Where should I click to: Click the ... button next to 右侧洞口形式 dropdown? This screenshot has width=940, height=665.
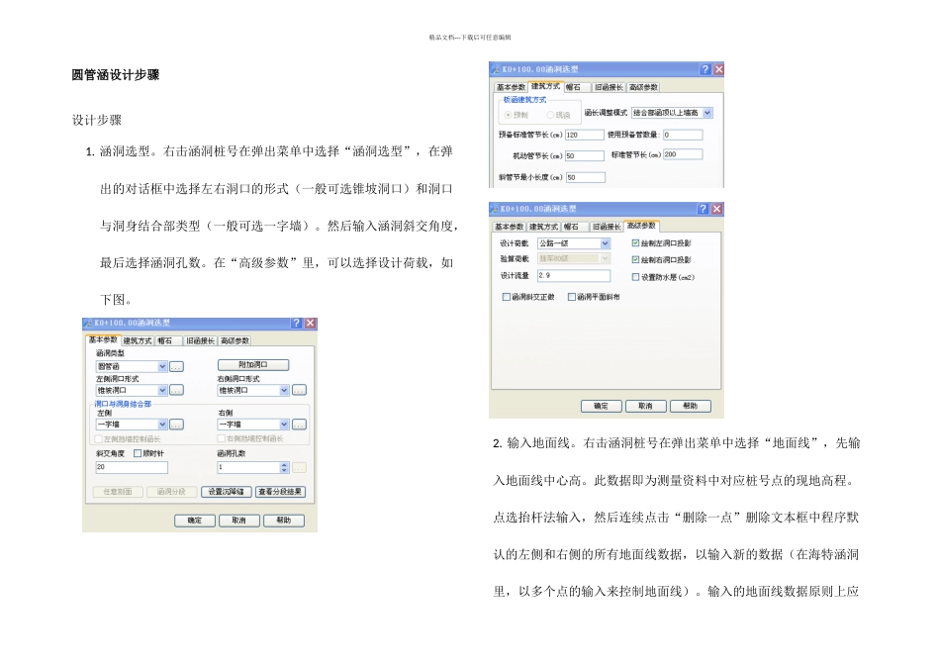[299, 390]
